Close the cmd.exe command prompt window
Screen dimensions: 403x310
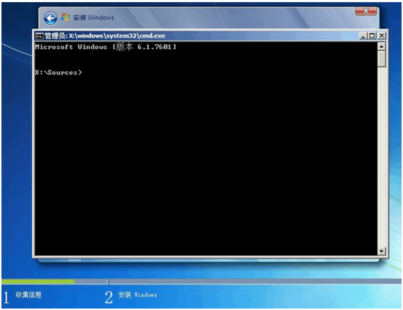381,35
